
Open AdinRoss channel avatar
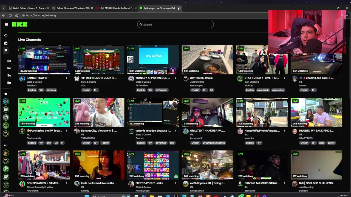coord(22,79)
